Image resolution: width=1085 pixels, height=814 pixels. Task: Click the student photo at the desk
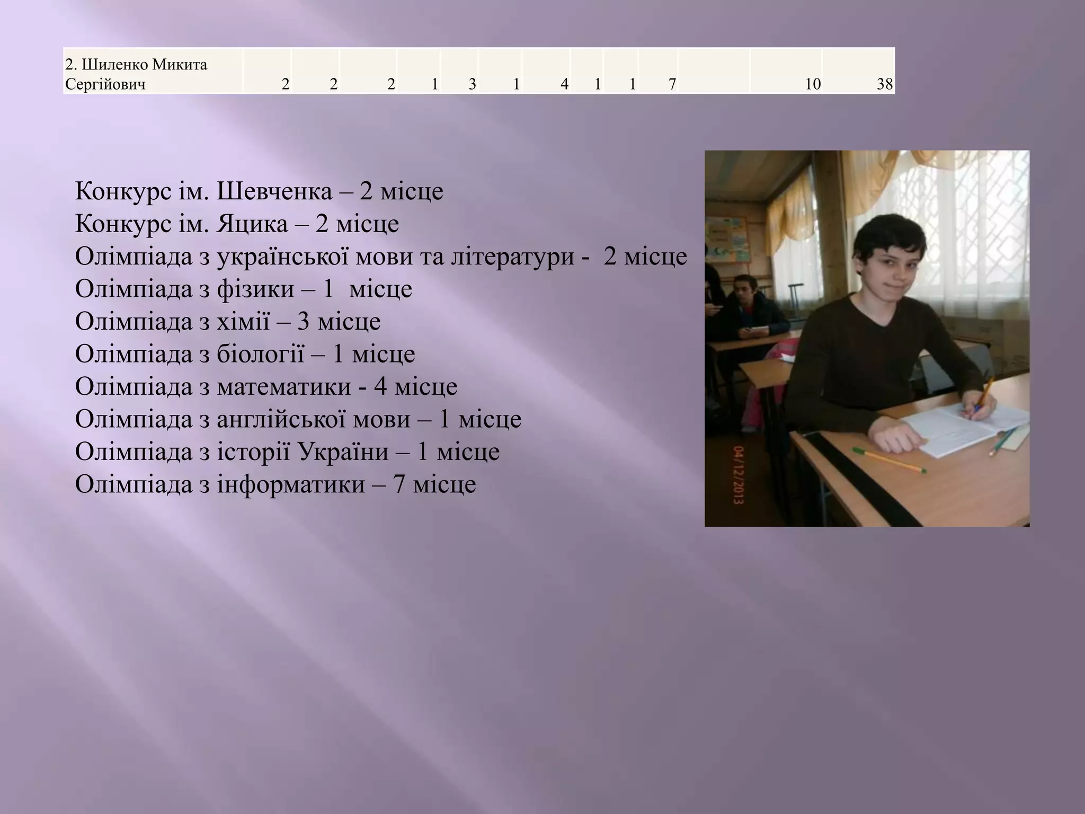coord(867,338)
